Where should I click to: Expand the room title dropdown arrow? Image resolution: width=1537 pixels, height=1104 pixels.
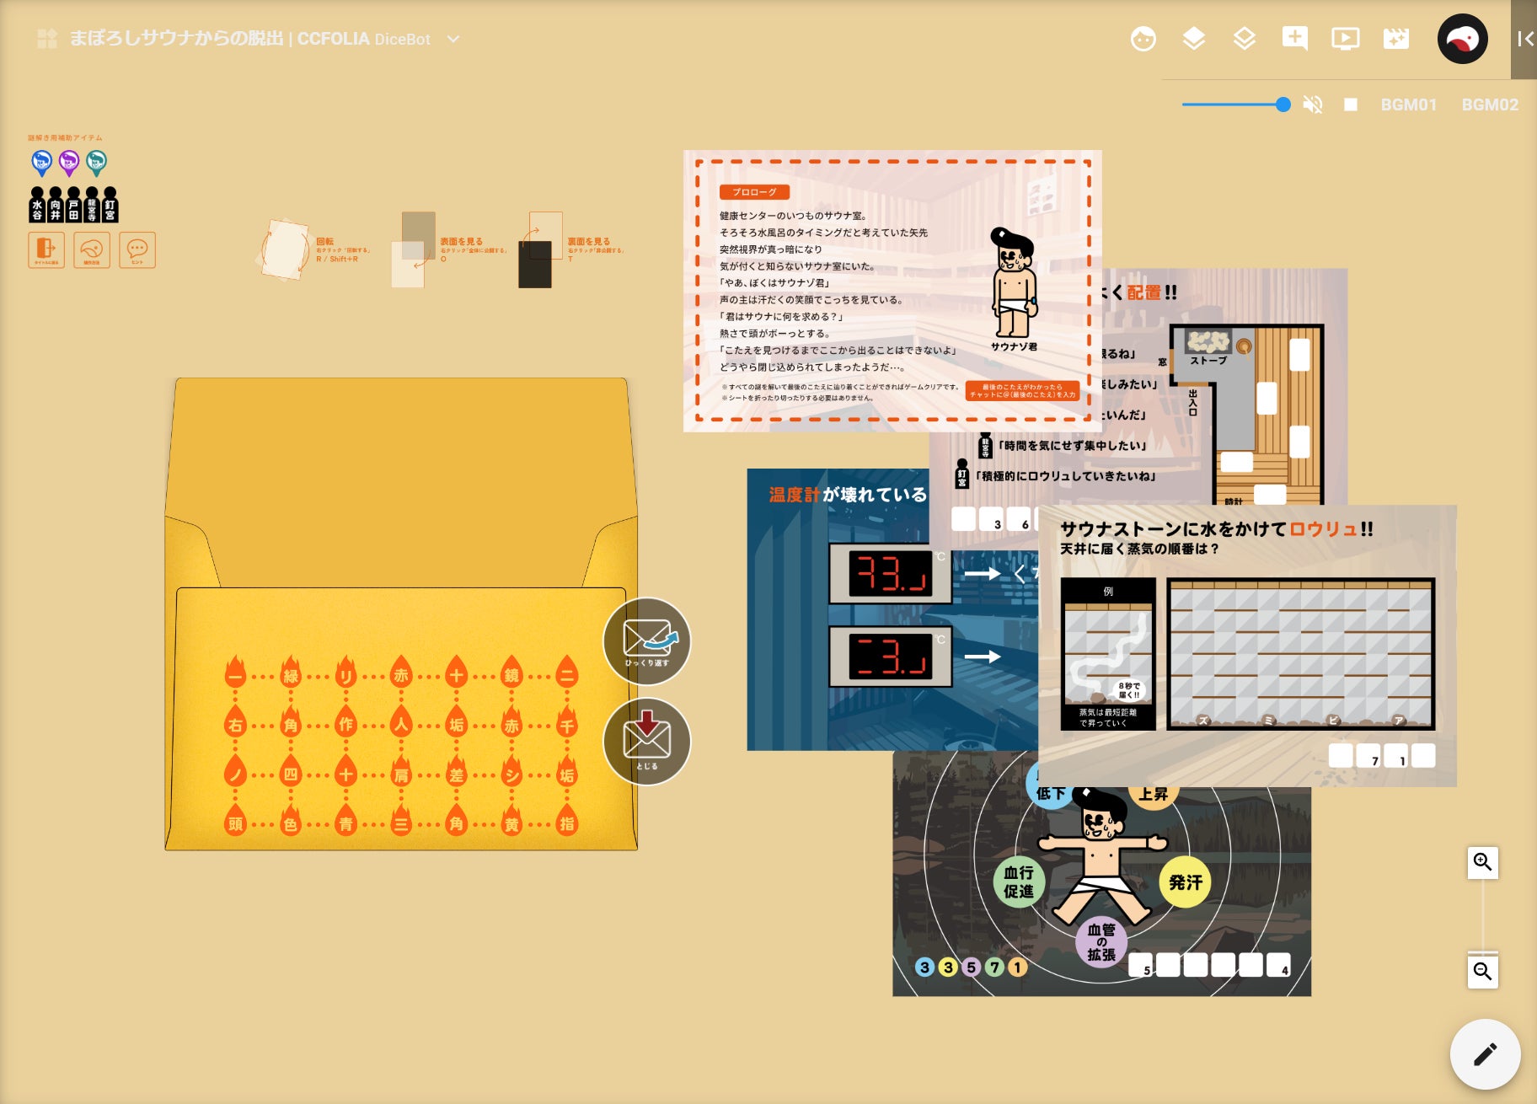[x=453, y=39]
